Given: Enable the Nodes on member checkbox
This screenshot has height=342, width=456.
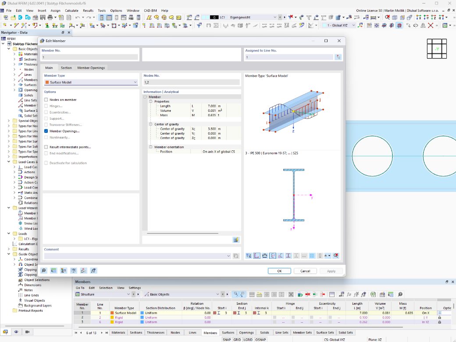Looking at the screenshot, I should click(46, 100).
